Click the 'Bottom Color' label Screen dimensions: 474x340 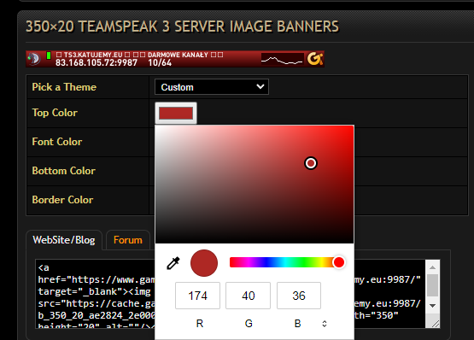coord(63,171)
